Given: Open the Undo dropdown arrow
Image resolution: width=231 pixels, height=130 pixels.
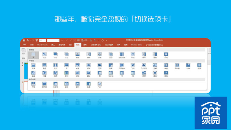Looking at the screenshot, I should [30, 40].
